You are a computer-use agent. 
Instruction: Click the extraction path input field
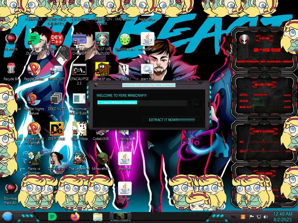click(x=142, y=102)
